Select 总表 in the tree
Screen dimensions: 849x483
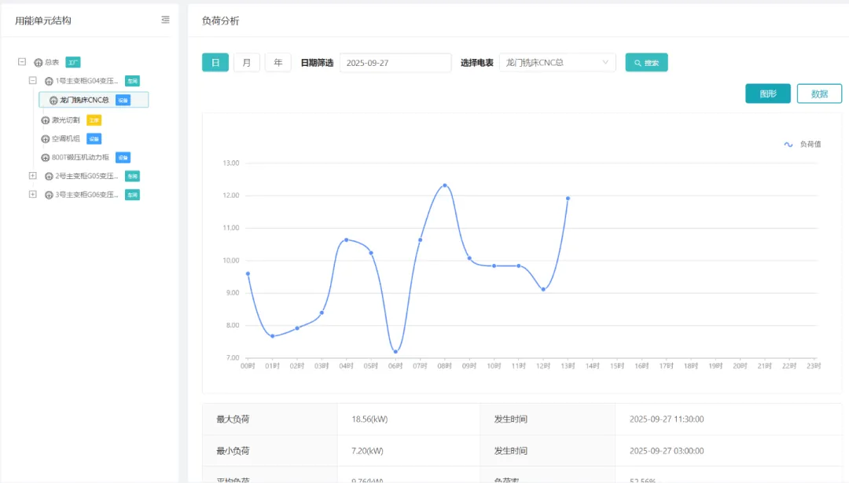[52, 63]
